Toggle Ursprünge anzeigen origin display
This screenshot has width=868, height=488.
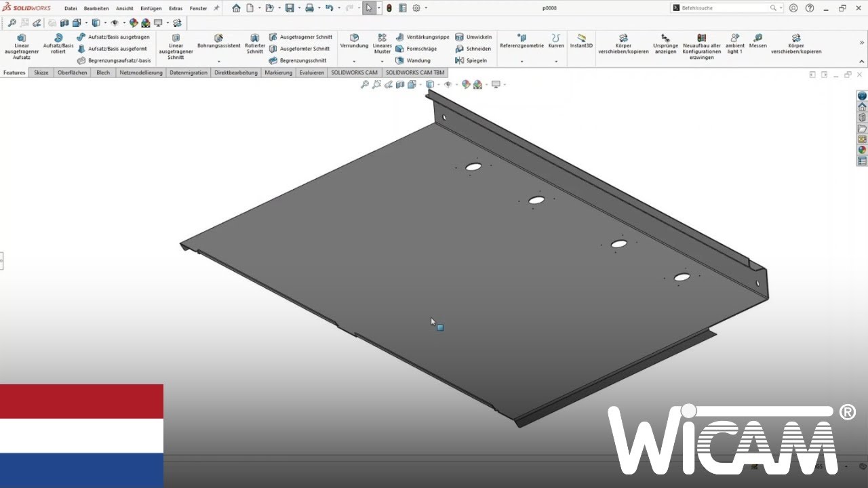(x=665, y=43)
